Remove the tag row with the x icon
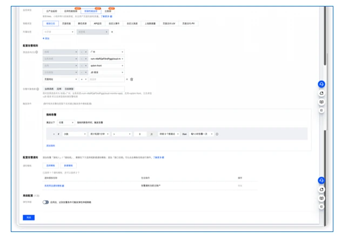The width and height of the screenshot is (342, 239). point(112,32)
